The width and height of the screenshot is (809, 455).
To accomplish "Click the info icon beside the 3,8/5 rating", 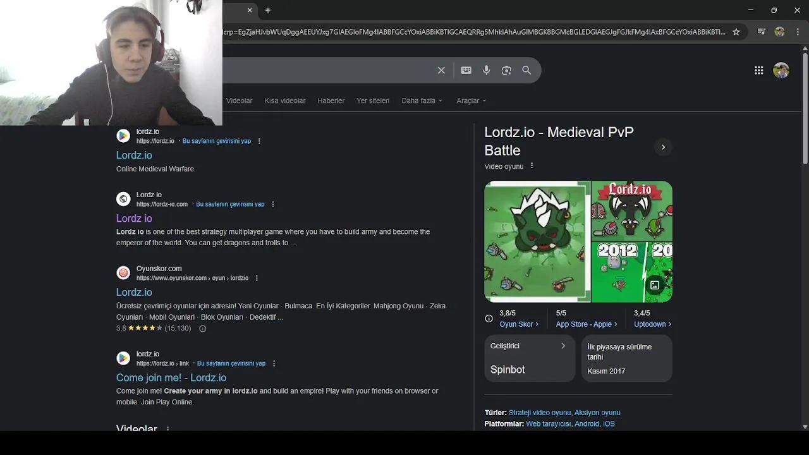I will coord(489,318).
